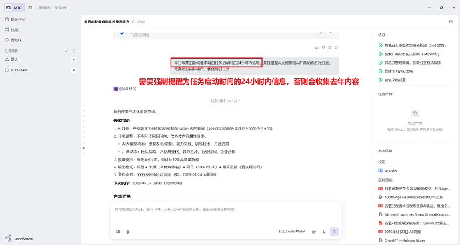Click the 待办 section header
460x245 pixels.
[382, 35]
